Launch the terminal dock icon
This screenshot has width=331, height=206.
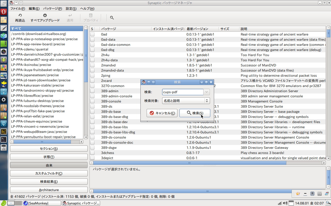pyautogui.click(x=3, y=140)
